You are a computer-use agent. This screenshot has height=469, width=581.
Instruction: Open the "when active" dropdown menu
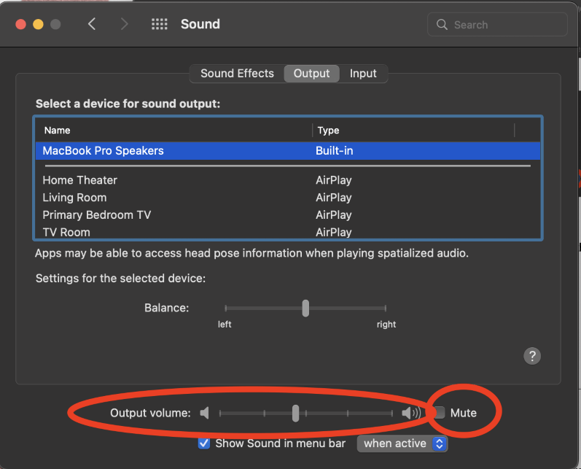pos(402,443)
